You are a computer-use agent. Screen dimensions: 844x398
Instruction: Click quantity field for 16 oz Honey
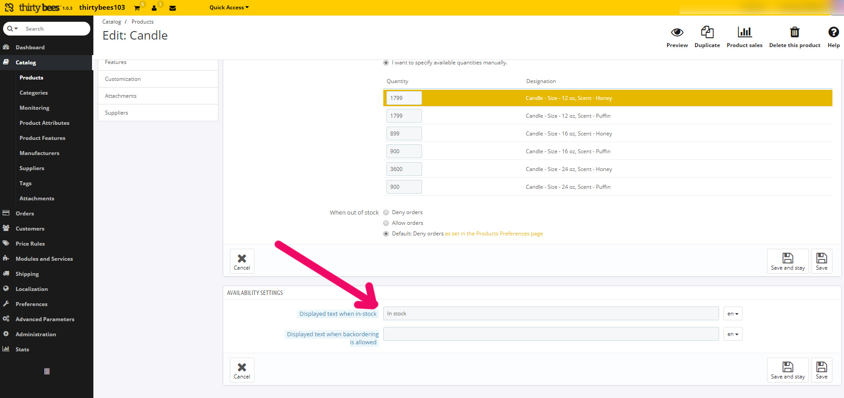pos(404,134)
